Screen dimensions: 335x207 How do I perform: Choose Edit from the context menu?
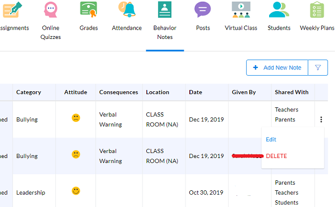pos(271,140)
